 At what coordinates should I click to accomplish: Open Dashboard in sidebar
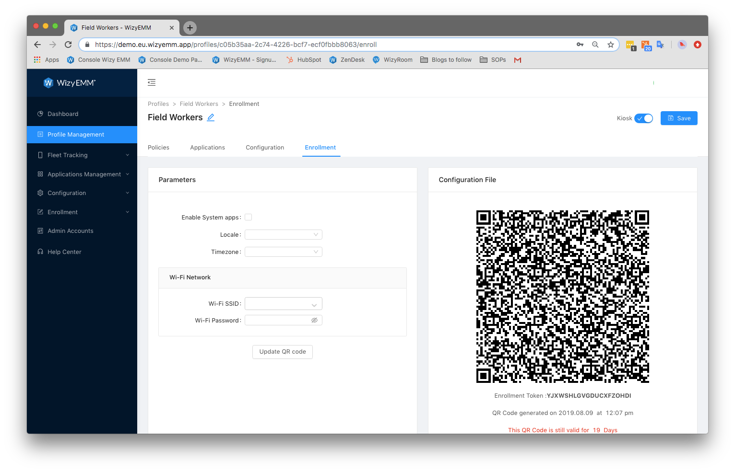pos(82,114)
